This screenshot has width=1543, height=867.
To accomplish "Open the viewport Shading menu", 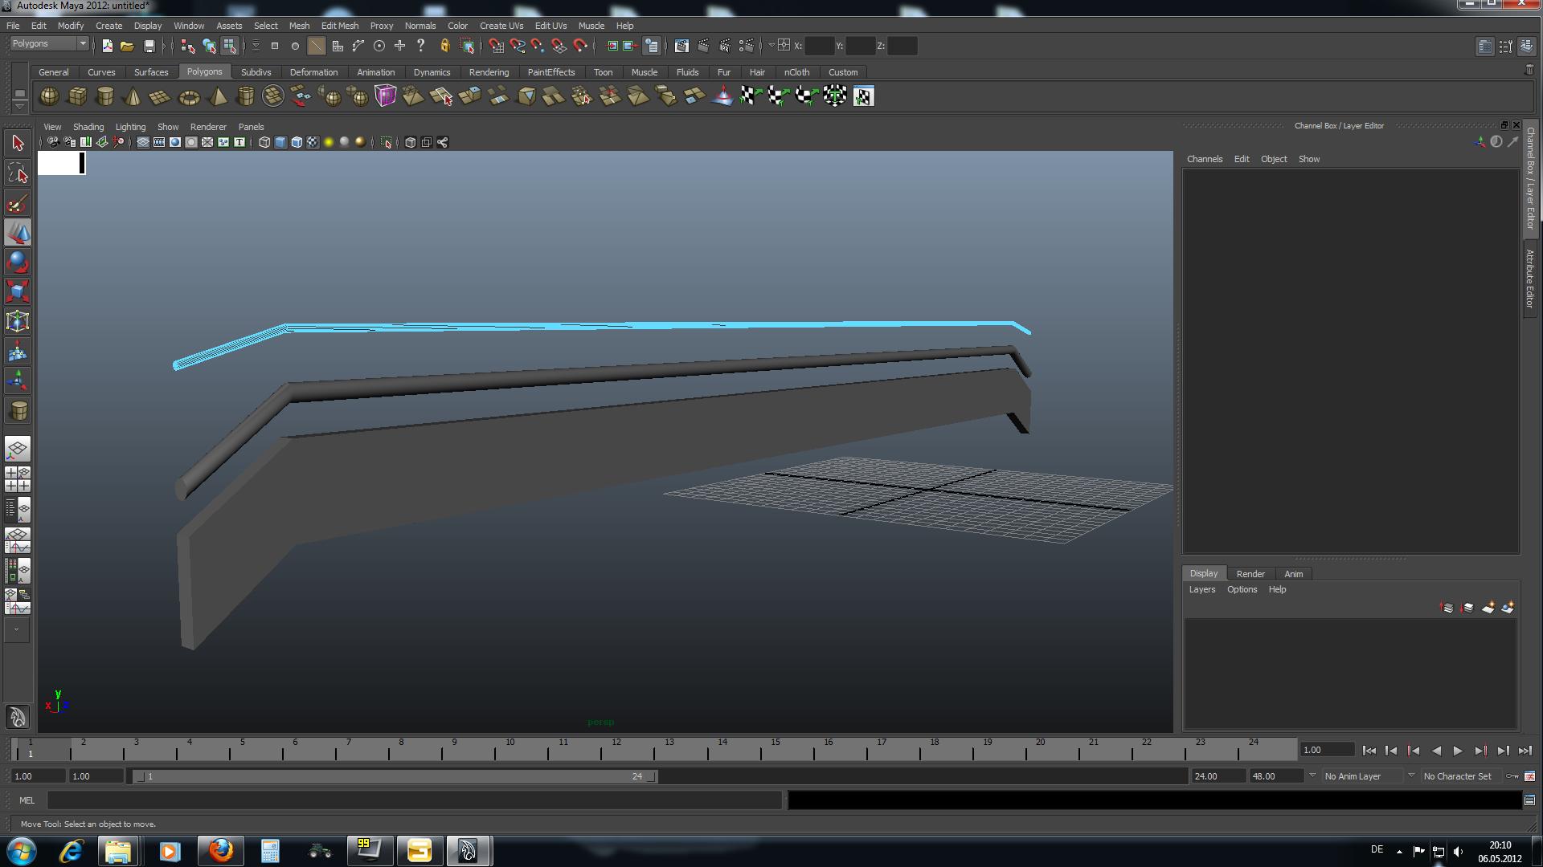I will 88,127.
